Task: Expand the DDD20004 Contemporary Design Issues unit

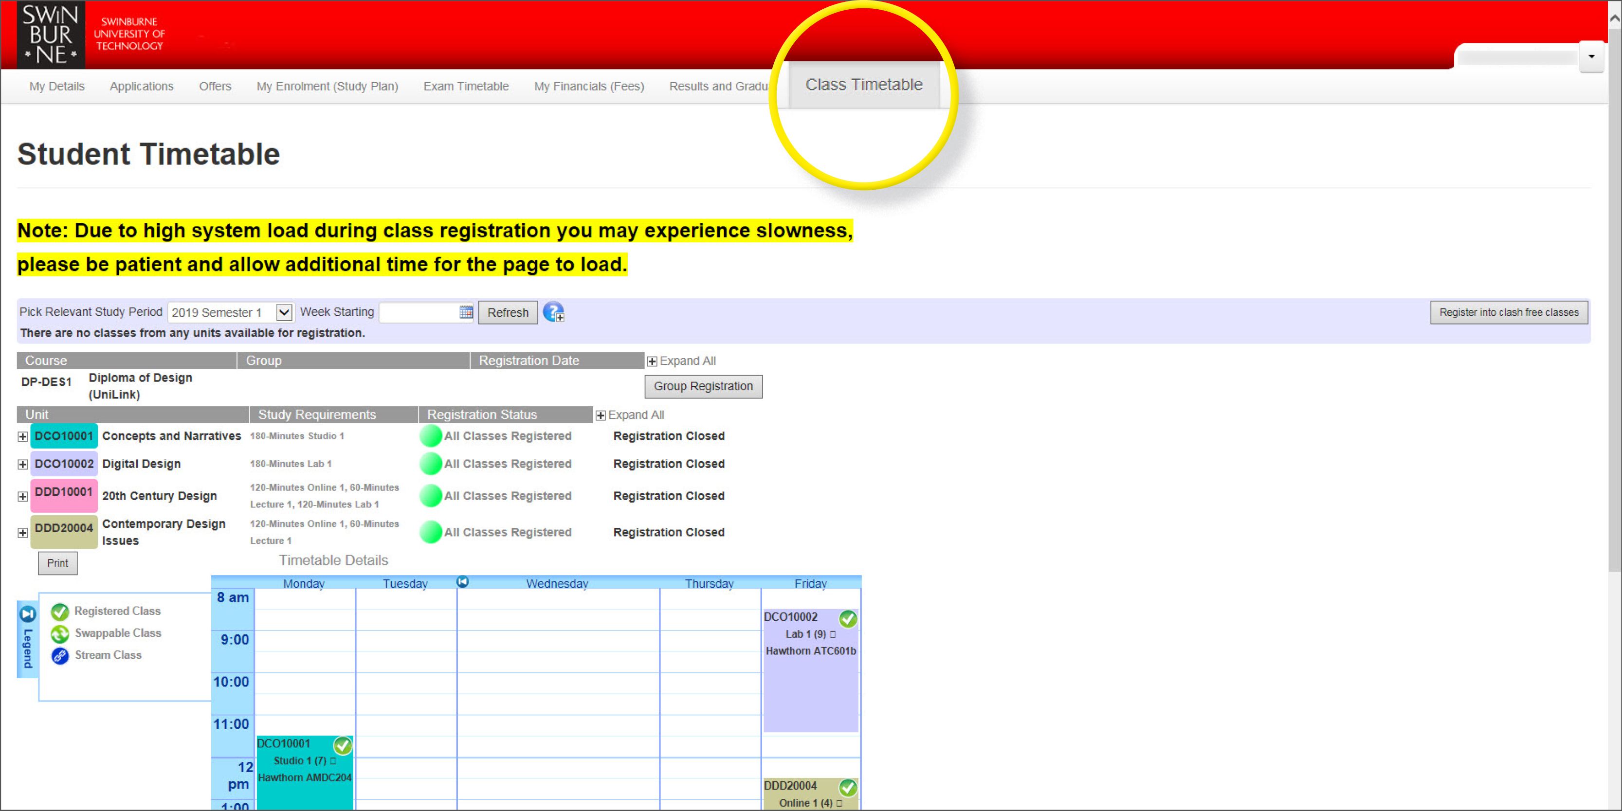Action: [23, 533]
